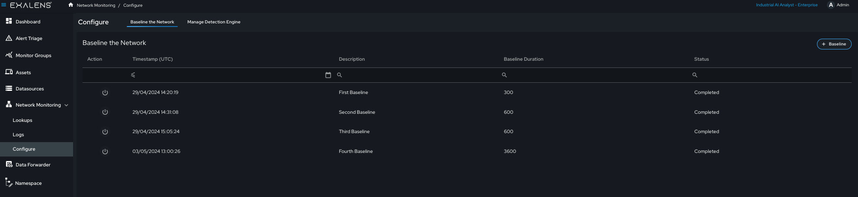The width and height of the screenshot is (858, 197).
Task: Click the hamburger menu icon beside EXALENS
Action: point(4,5)
